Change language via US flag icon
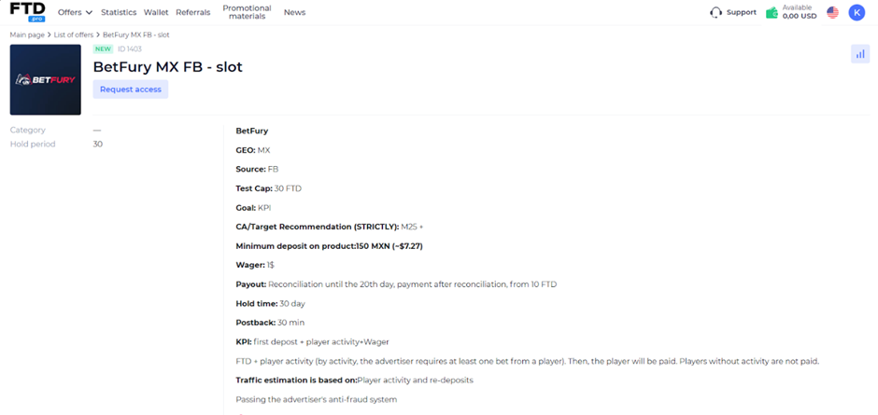 coord(832,12)
